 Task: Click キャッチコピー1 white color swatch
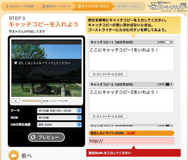click(167, 42)
